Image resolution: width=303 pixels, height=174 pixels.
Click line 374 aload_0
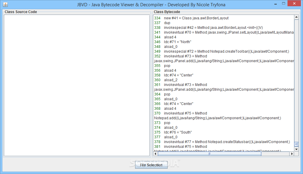click(x=166, y=128)
